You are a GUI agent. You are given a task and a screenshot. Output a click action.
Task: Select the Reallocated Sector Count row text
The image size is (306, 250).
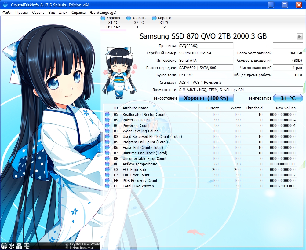pos(144,114)
